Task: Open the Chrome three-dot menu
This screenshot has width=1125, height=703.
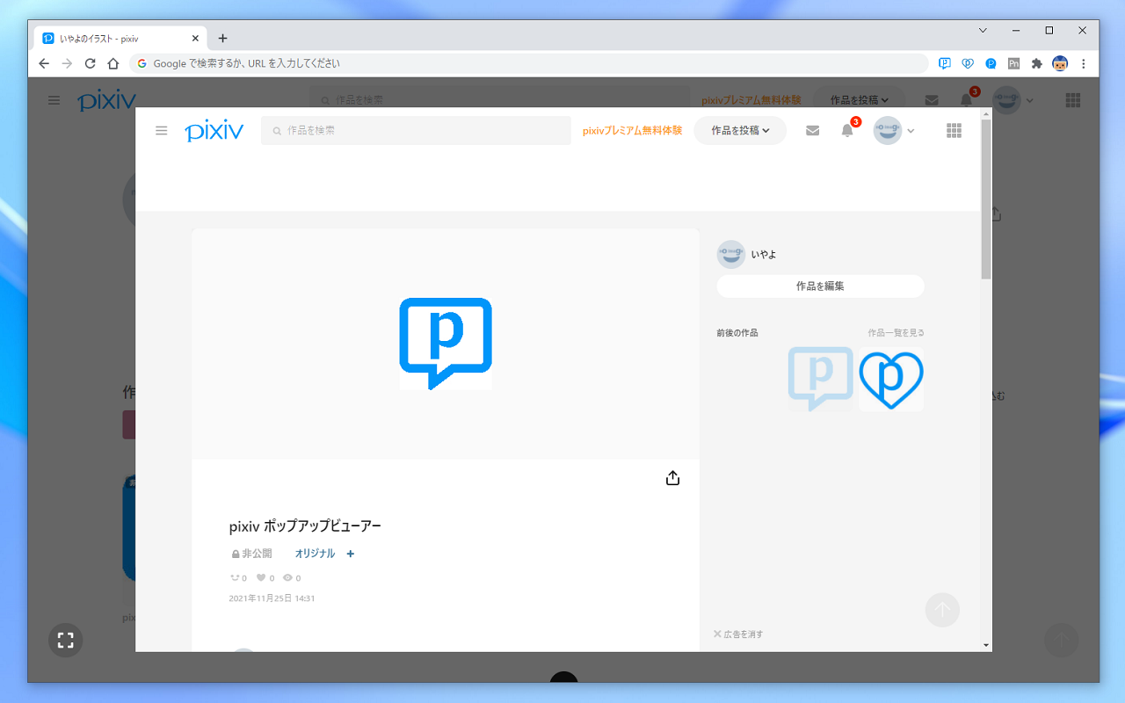Action: (x=1083, y=63)
